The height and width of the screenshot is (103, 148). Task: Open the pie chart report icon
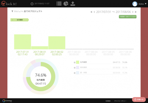click(x=66, y=4)
